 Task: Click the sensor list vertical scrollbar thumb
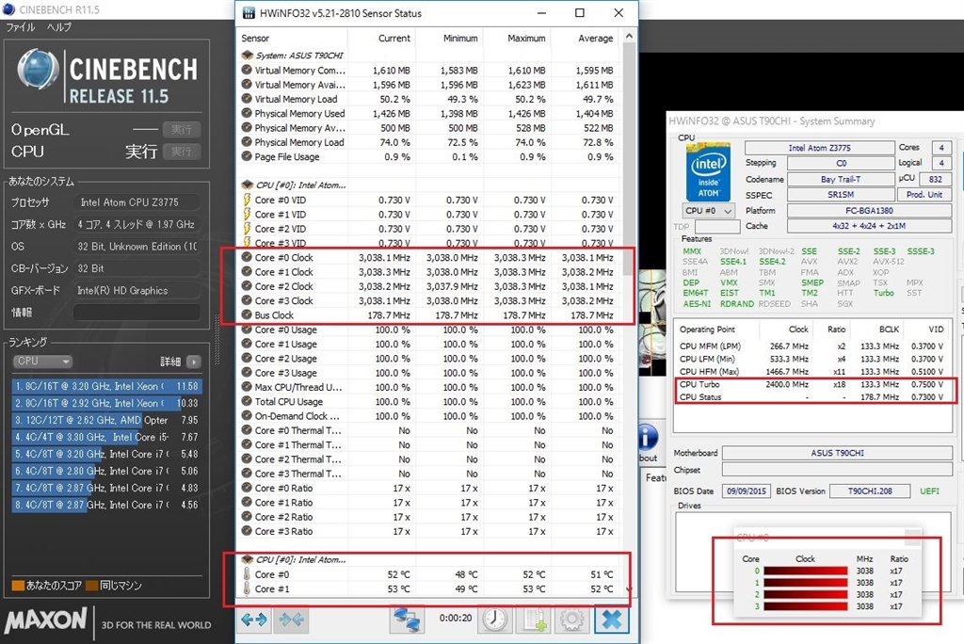tap(629, 159)
